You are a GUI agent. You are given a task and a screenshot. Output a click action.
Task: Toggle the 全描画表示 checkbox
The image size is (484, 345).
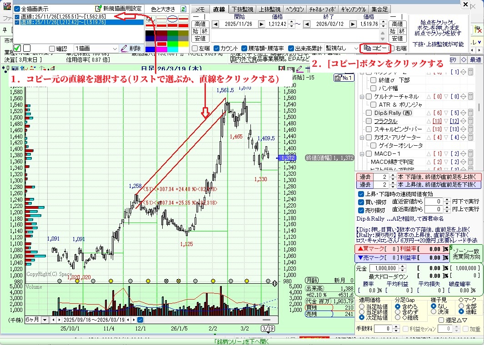[x=17, y=9]
